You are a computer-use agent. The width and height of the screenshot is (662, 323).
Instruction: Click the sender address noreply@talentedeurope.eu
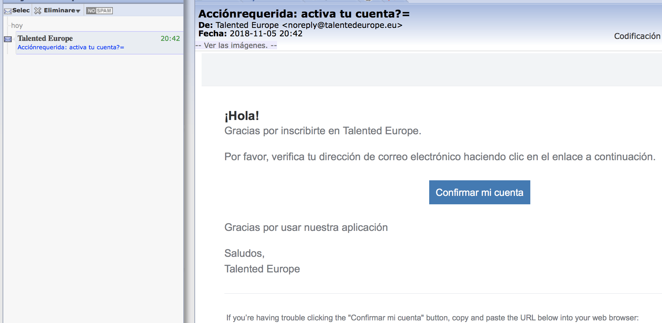(342, 25)
